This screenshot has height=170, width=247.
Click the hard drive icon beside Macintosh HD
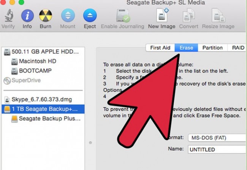[x=14, y=62]
